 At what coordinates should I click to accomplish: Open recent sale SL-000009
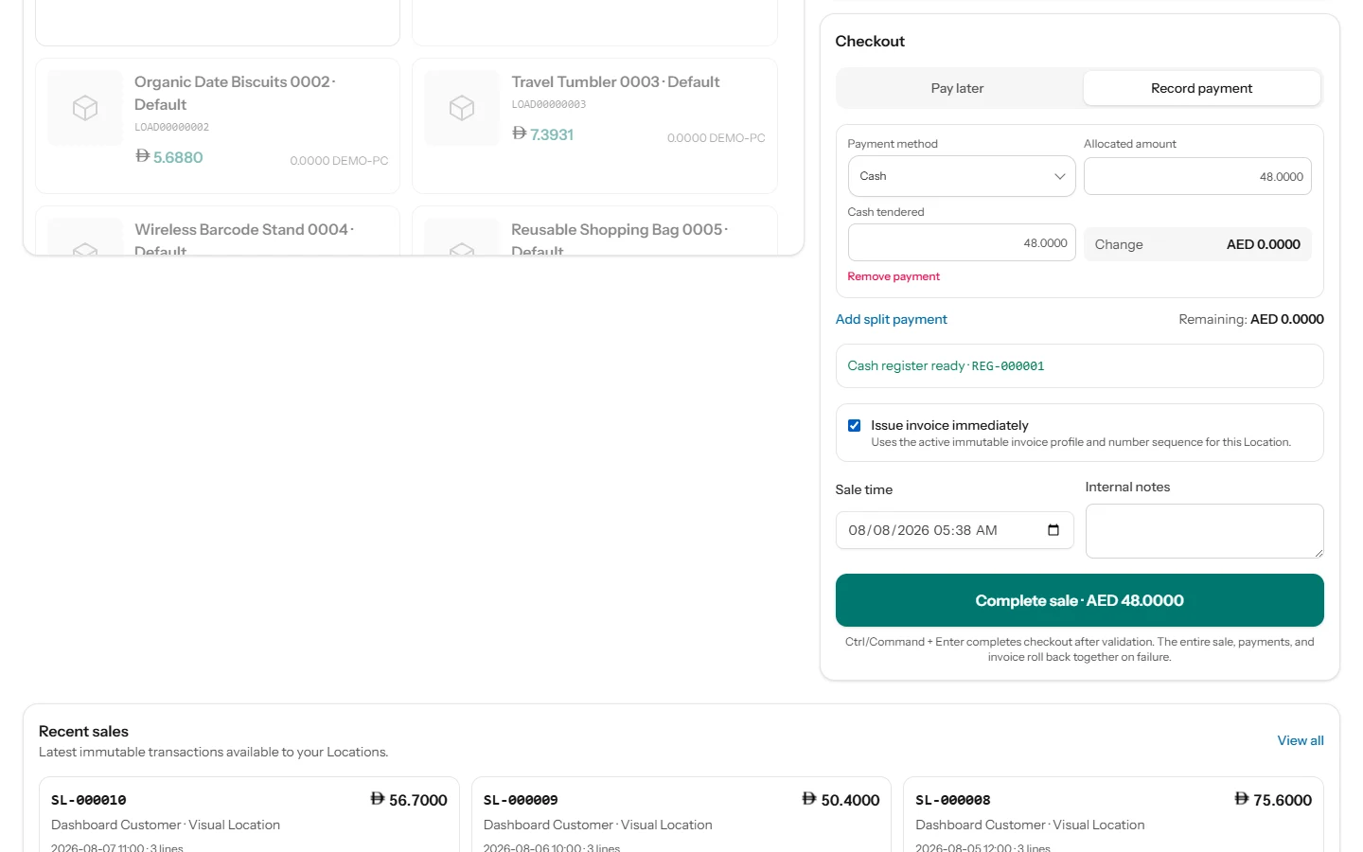coord(681,815)
